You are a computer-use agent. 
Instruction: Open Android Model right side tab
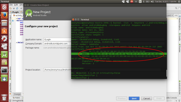click(x=180, y=88)
